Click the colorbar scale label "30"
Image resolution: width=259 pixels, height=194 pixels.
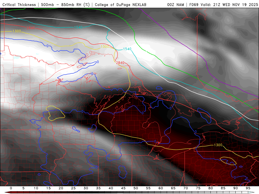coord(86,188)
